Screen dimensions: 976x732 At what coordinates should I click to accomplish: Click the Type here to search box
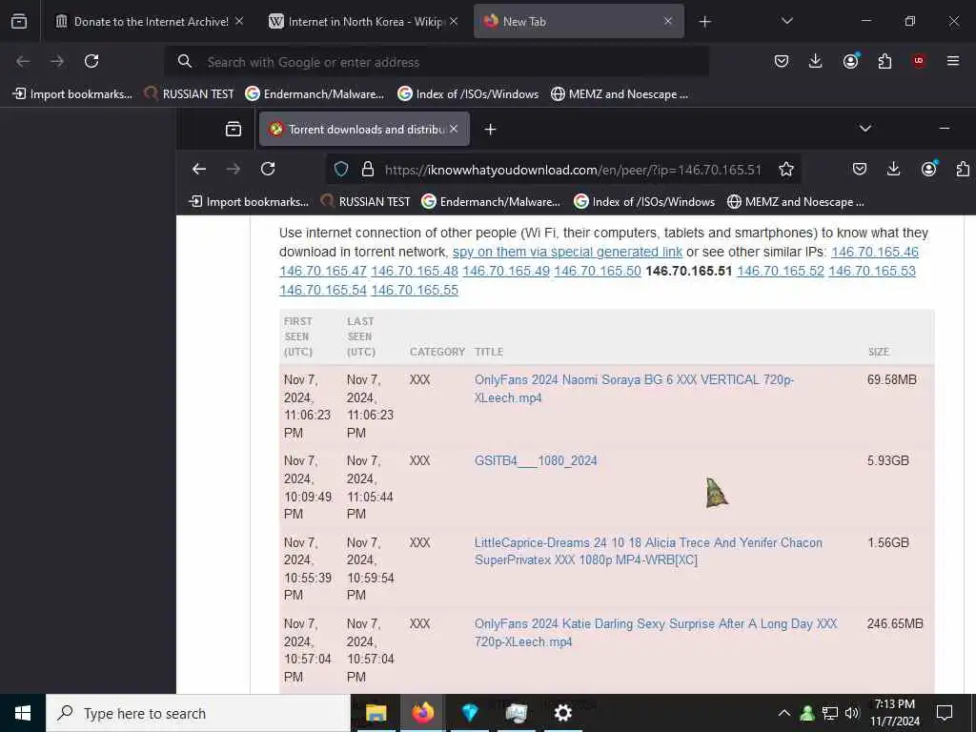198,713
